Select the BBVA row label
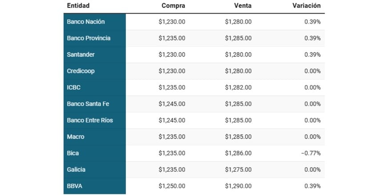 [x=75, y=186]
